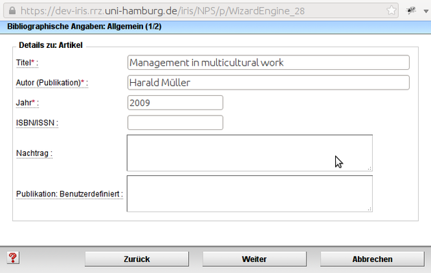Click the empty ISBN/ISSN field
Viewport: 431px width, 273px height.
coord(175,122)
